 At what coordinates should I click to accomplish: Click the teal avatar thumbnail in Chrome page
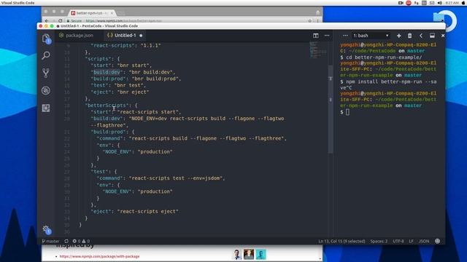260,255
